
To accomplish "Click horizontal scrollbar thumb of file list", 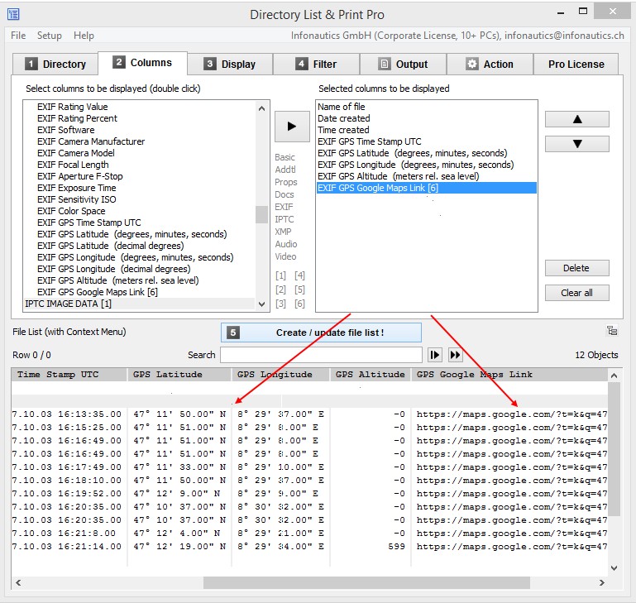I will point(366,582).
